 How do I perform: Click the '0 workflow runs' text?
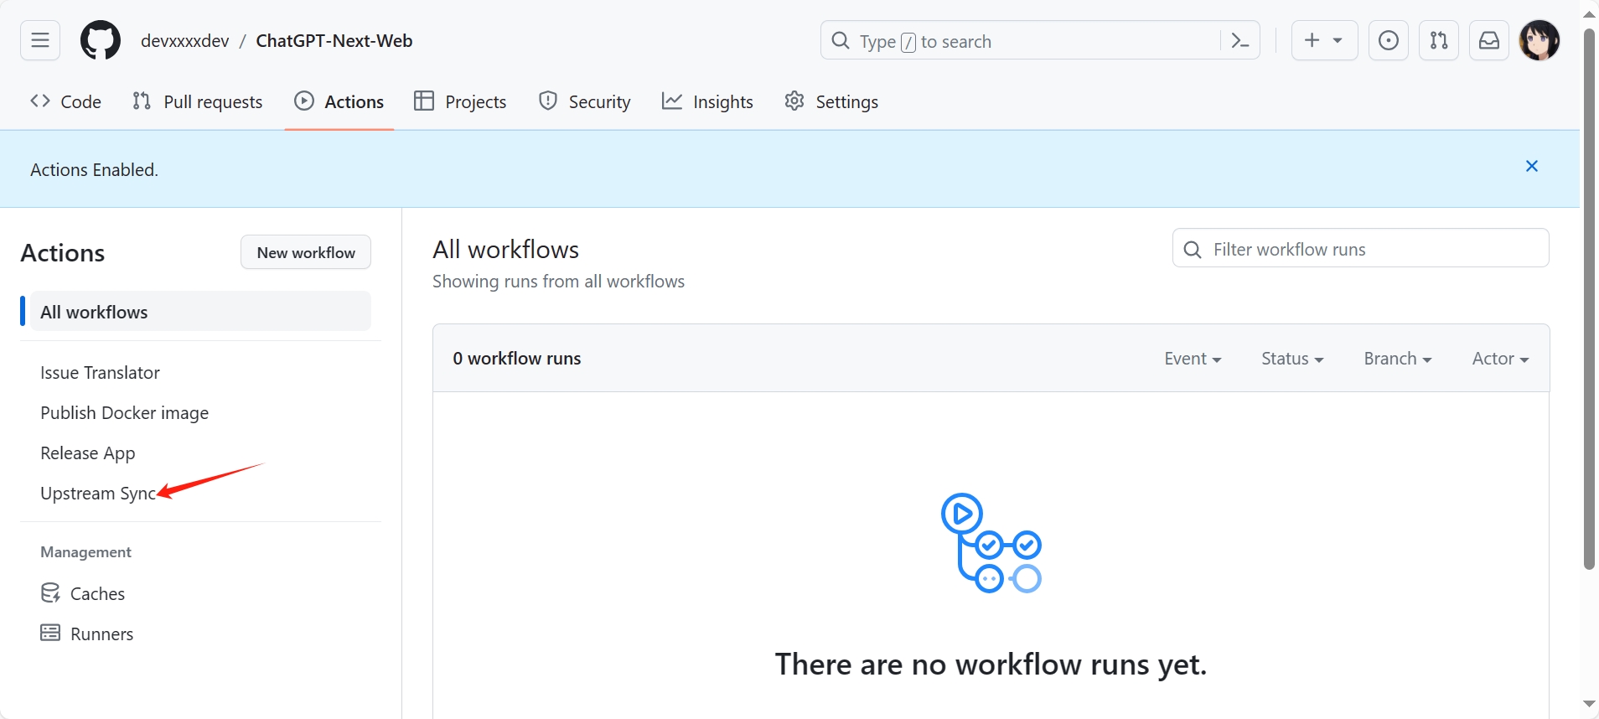(517, 359)
